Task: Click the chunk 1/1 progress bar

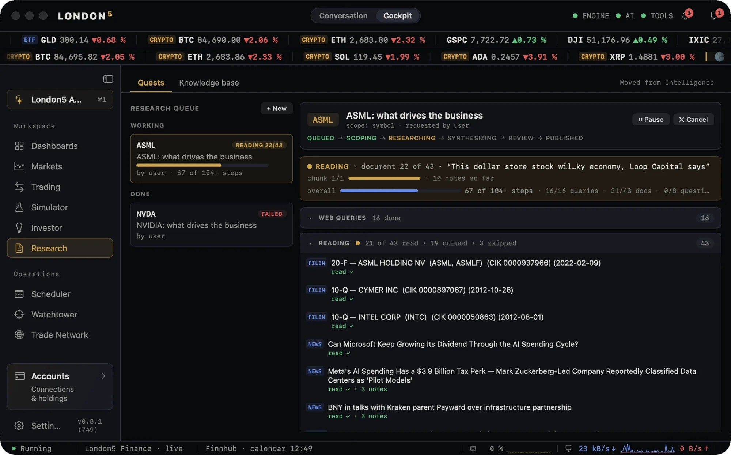Action: [384, 178]
